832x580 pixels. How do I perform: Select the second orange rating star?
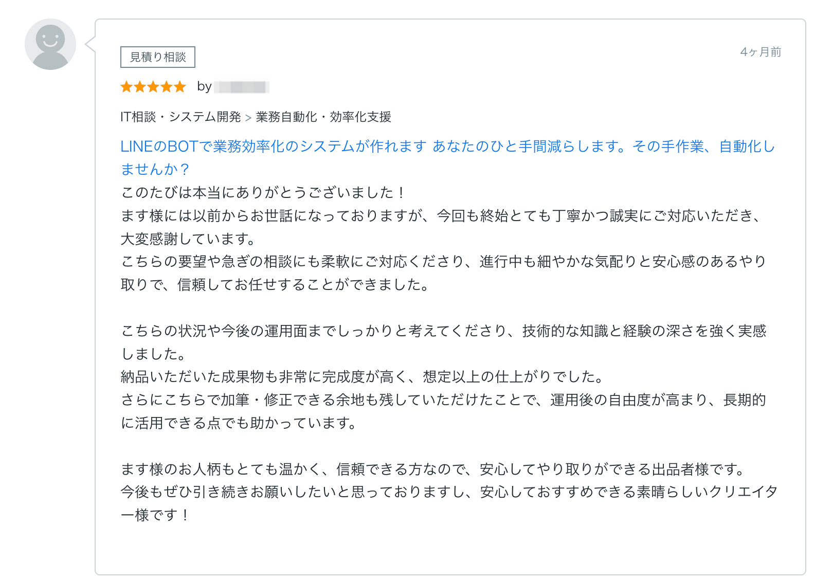click(140, 87)
